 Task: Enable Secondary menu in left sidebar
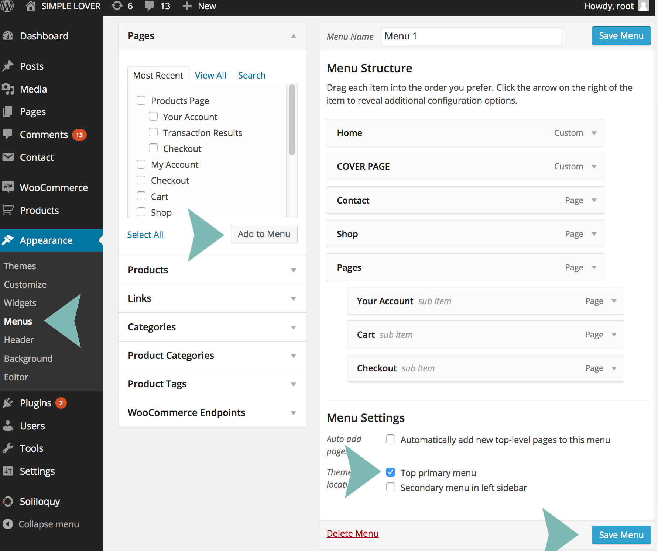(390, 487)
